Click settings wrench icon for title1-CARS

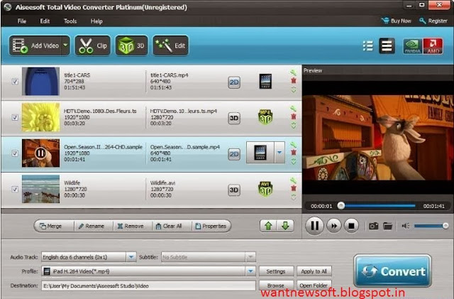coord(293,72)
